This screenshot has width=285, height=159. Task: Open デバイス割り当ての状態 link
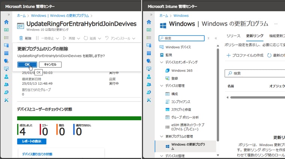coord(37,154)
